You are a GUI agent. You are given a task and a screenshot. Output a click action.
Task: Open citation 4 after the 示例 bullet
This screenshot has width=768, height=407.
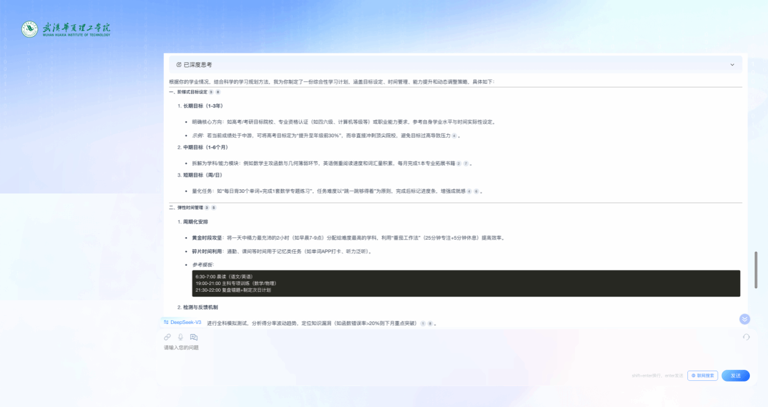(x=454, y=135)
